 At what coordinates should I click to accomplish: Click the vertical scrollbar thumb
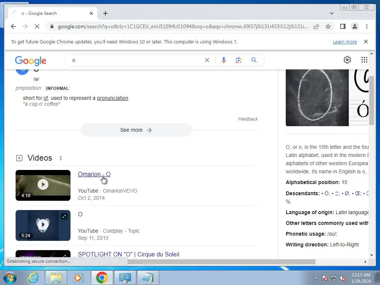tap(371, 101)
